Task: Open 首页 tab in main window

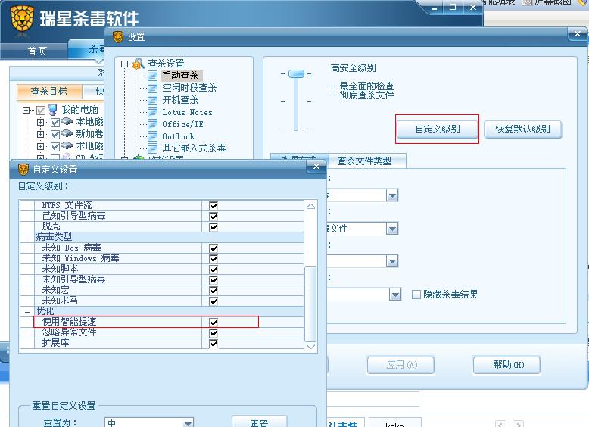Action: click(37, 51)
